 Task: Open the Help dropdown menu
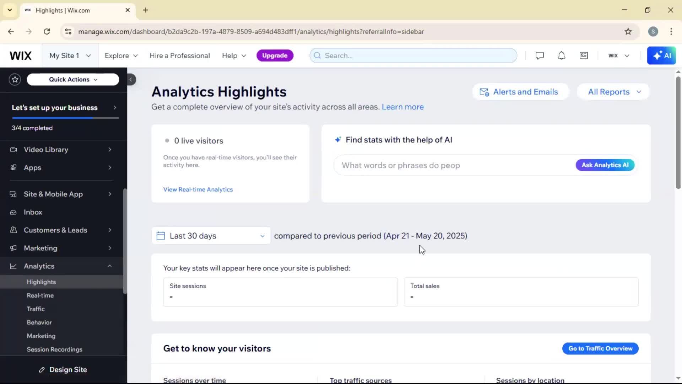pos(234,55)
